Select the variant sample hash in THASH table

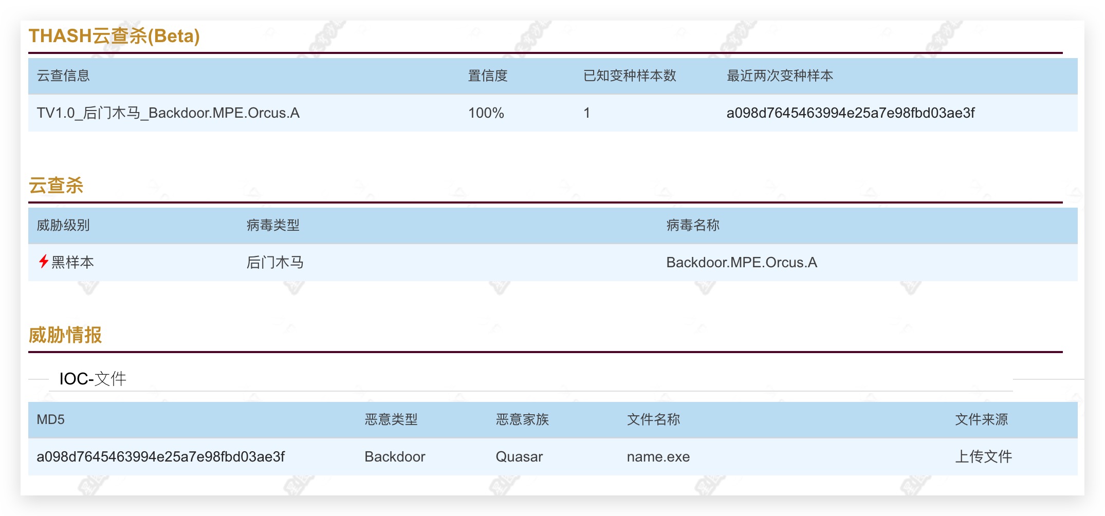[850, 113]
